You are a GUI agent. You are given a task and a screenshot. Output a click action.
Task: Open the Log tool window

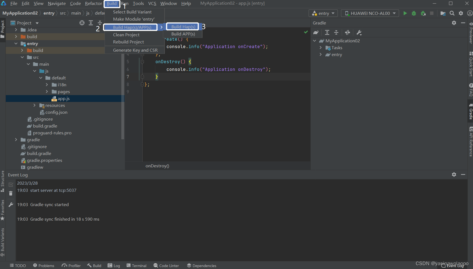(x=114, y=265)
